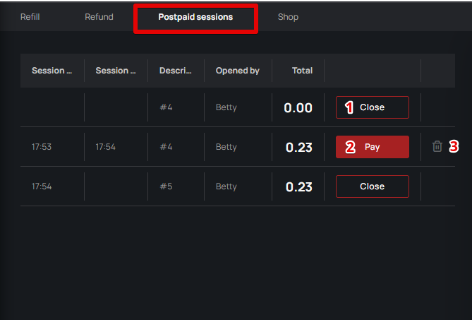The image size is (472, 320).
Task: Select the 17:53 session start time cell
Action: pyautogui.click(x=42, y=147)
